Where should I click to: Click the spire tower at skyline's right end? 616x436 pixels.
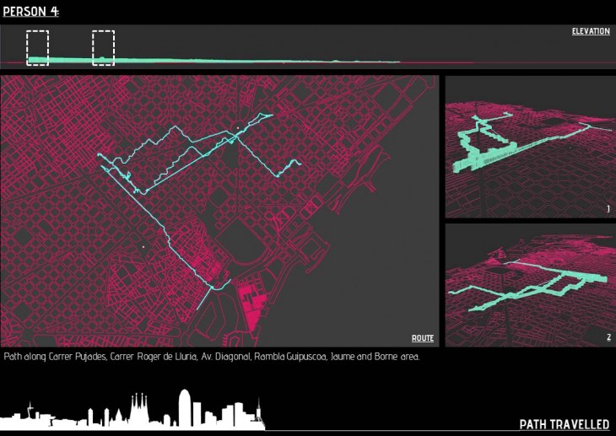point(261,412)
